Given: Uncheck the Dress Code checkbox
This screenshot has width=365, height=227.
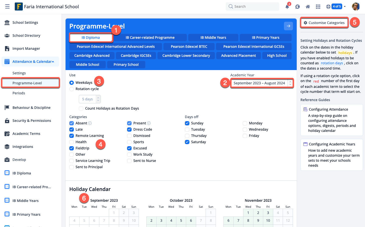Looking at the screenshot, I should 129,129.
